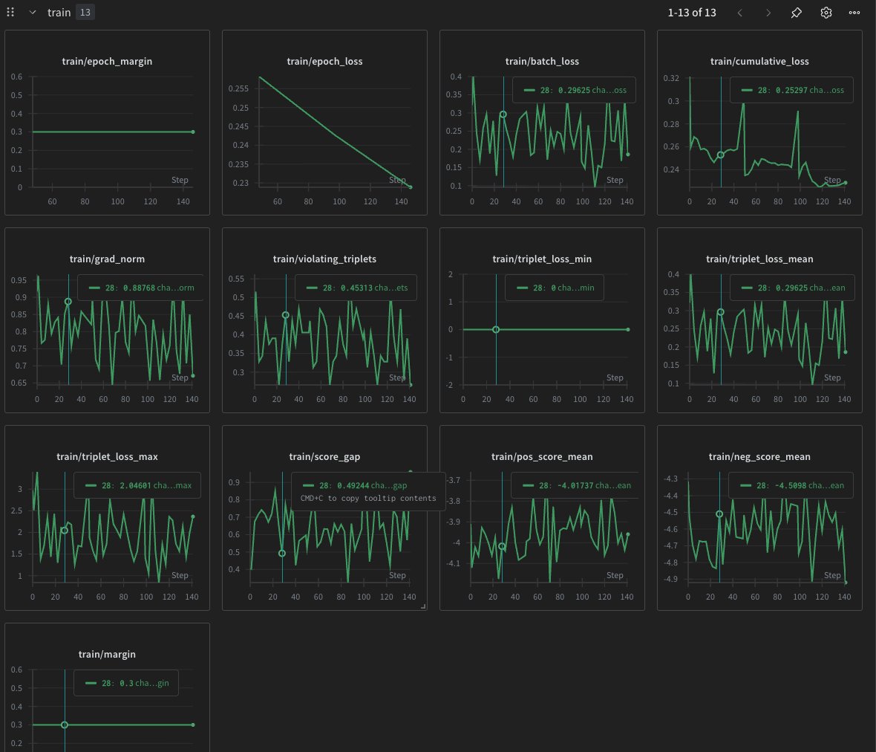Click the train/margin chart title
Viewport: 876px width, 752px height.
(107, 654)
